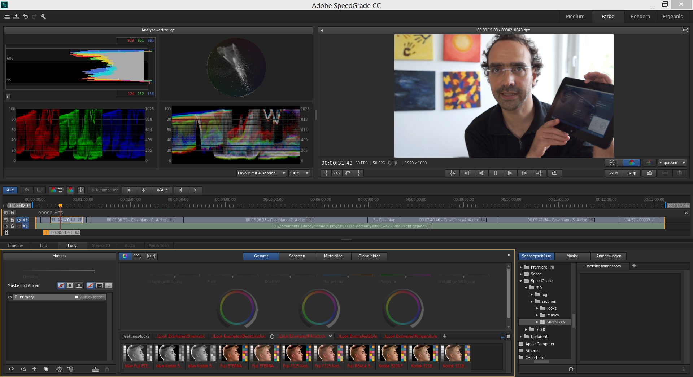Click the save project icon in top toolbar
The image size is (693, 377).
tap(16, 17)
